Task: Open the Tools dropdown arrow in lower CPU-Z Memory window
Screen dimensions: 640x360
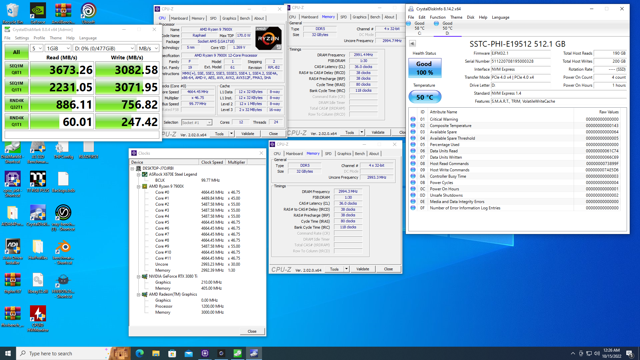Action: click(346, 269)
